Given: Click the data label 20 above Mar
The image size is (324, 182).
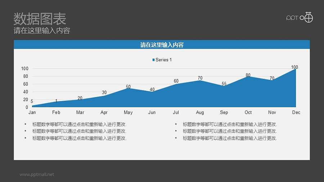Looking at the screenshot, I should click(x=80, y=98).
